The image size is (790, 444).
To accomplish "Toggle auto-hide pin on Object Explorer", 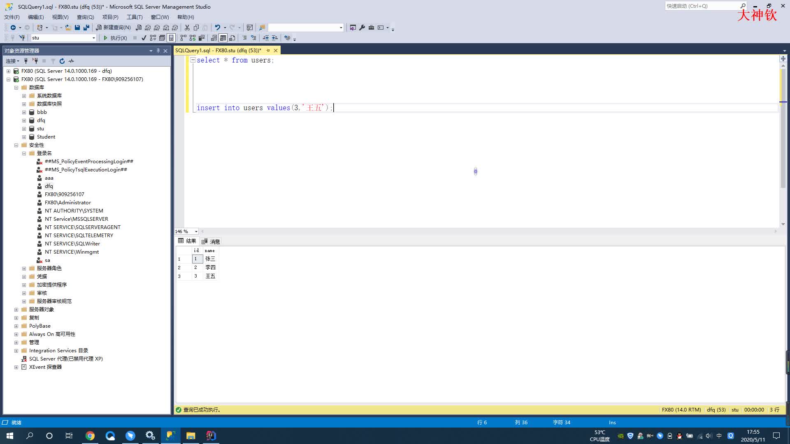I will click(x=158, y=51).
